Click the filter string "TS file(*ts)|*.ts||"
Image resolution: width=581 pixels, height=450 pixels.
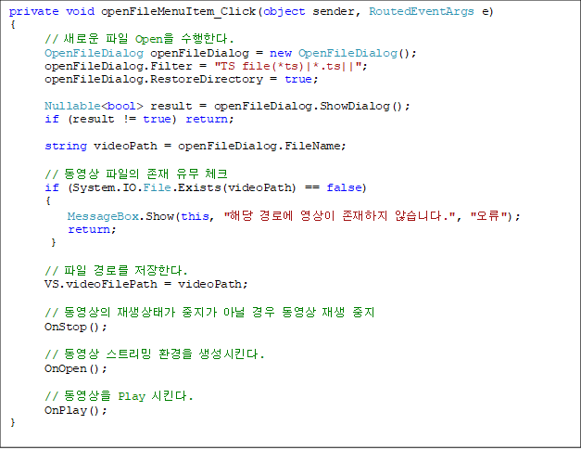point(288,66)
